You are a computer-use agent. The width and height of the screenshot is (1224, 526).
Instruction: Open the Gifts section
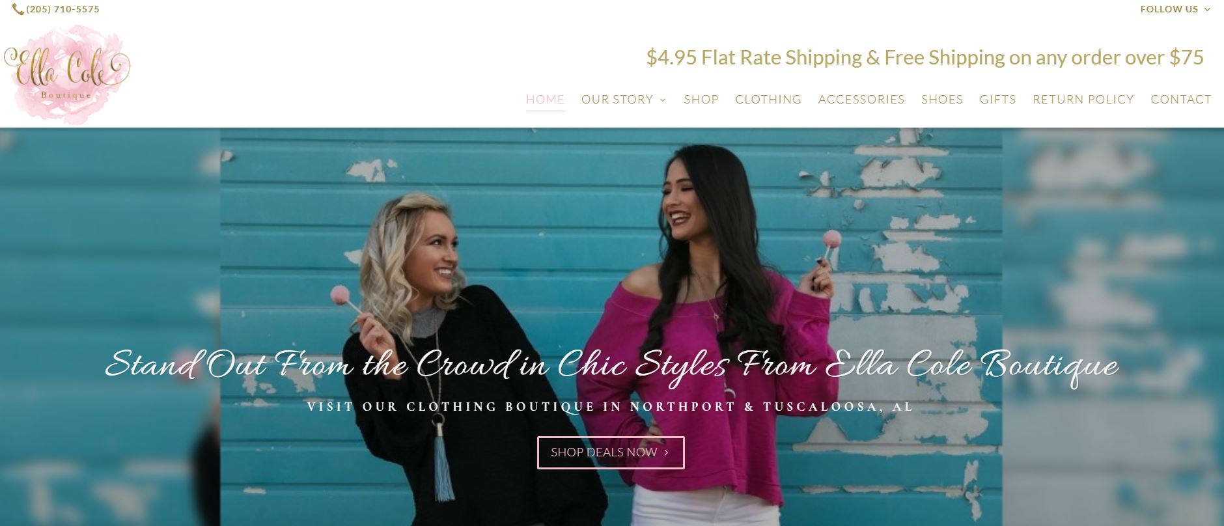[x=997, y=100]
